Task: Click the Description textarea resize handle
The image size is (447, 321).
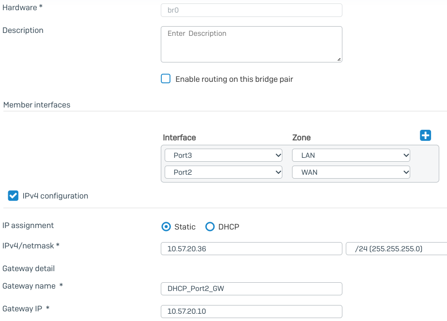Action: [339, 59]
